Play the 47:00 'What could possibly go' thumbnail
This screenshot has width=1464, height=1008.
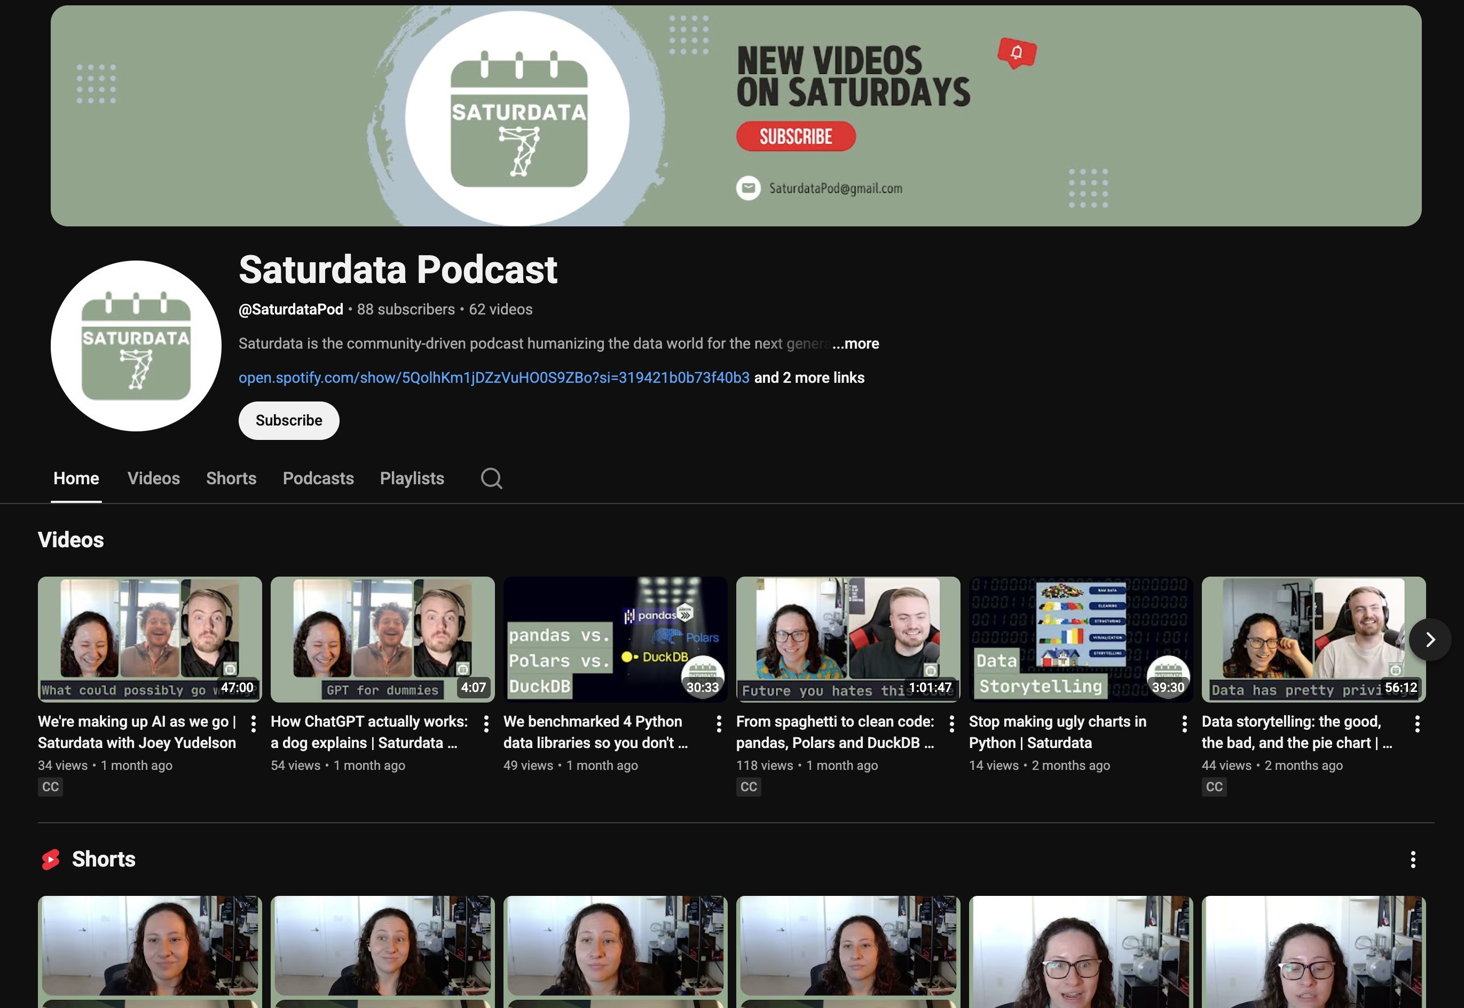(x=149, y=639)
